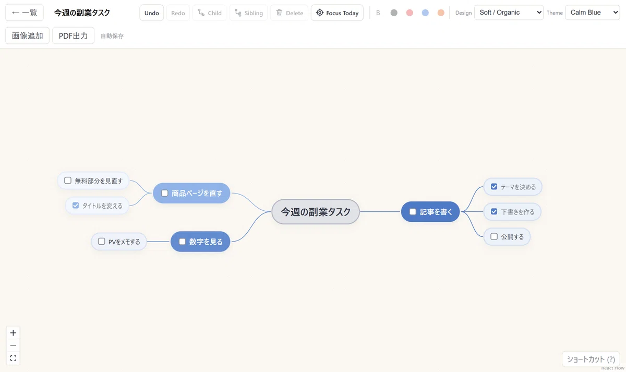This screenshot has width=626, height=372.
Task: Click the fit view icon
Action: [13, 358]
